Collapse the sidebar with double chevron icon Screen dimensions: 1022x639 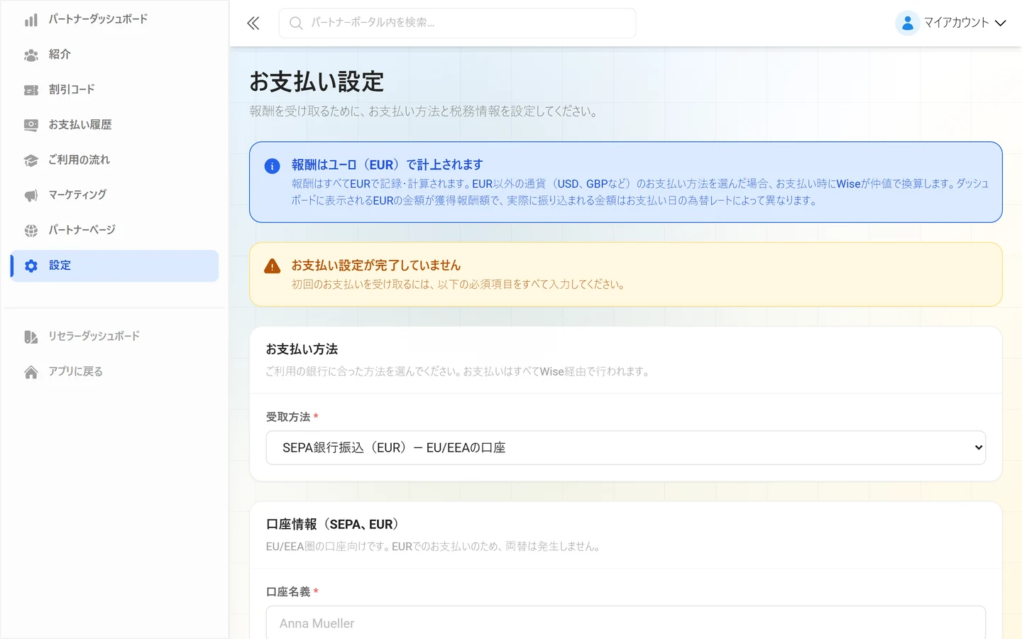click(x=253, y=23)
